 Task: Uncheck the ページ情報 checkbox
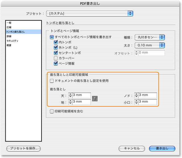point(56,64)
